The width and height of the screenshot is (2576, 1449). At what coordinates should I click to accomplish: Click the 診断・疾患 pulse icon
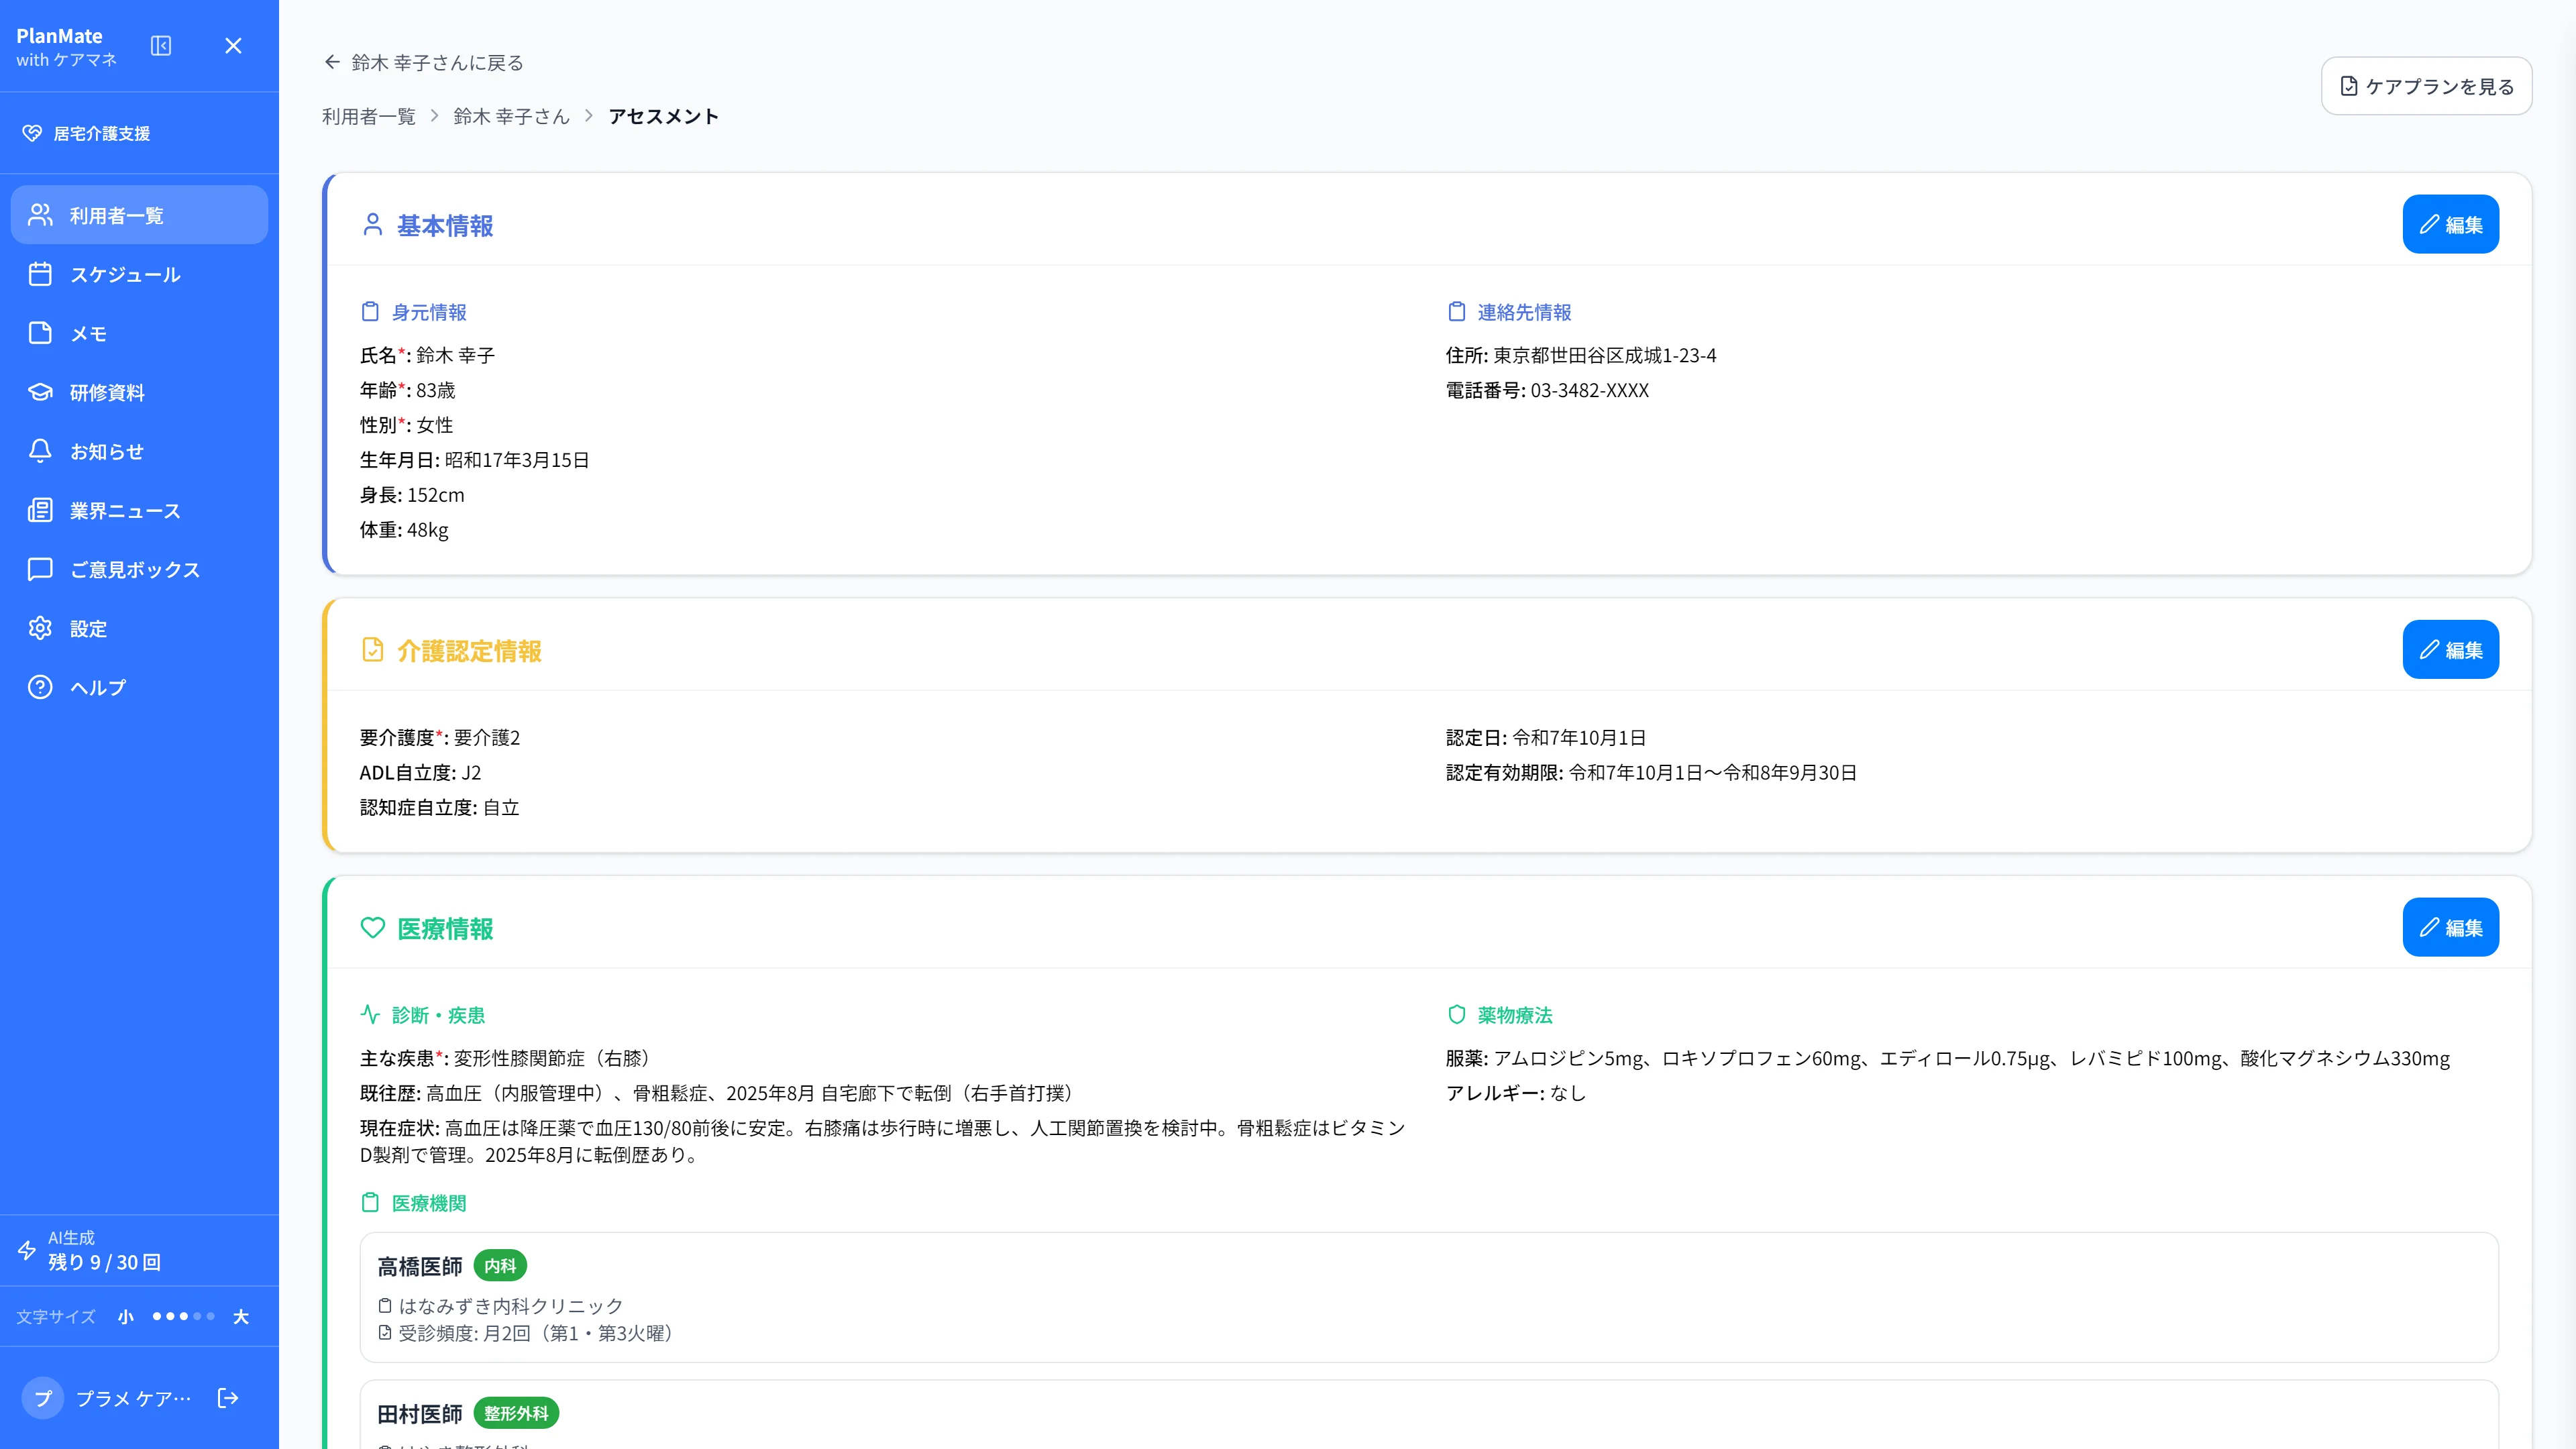[370, 1014]
